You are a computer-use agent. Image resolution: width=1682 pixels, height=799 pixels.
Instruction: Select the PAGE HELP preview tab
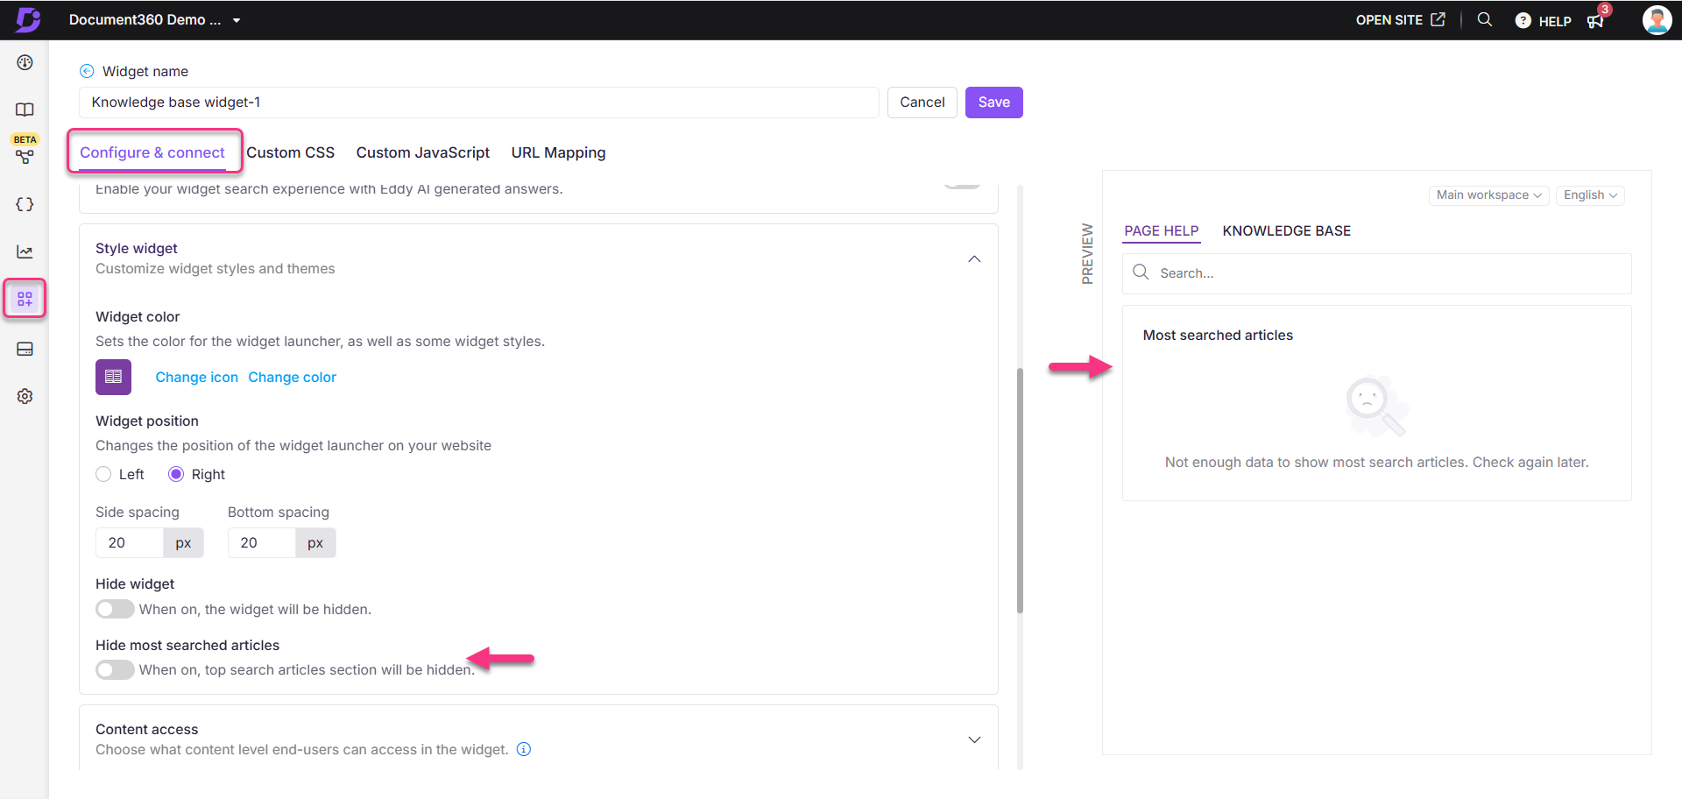pos(1162,230)
